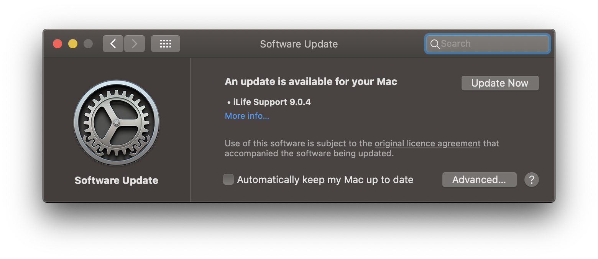598x259 pixels.
Task: Go back with the left chevron button
Action: [113, 44]
